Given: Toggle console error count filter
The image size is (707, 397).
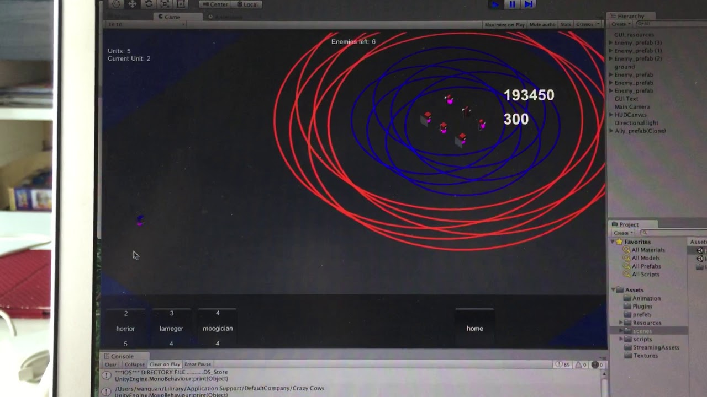Looking at the screenshot, I should [x=598, y=364].
